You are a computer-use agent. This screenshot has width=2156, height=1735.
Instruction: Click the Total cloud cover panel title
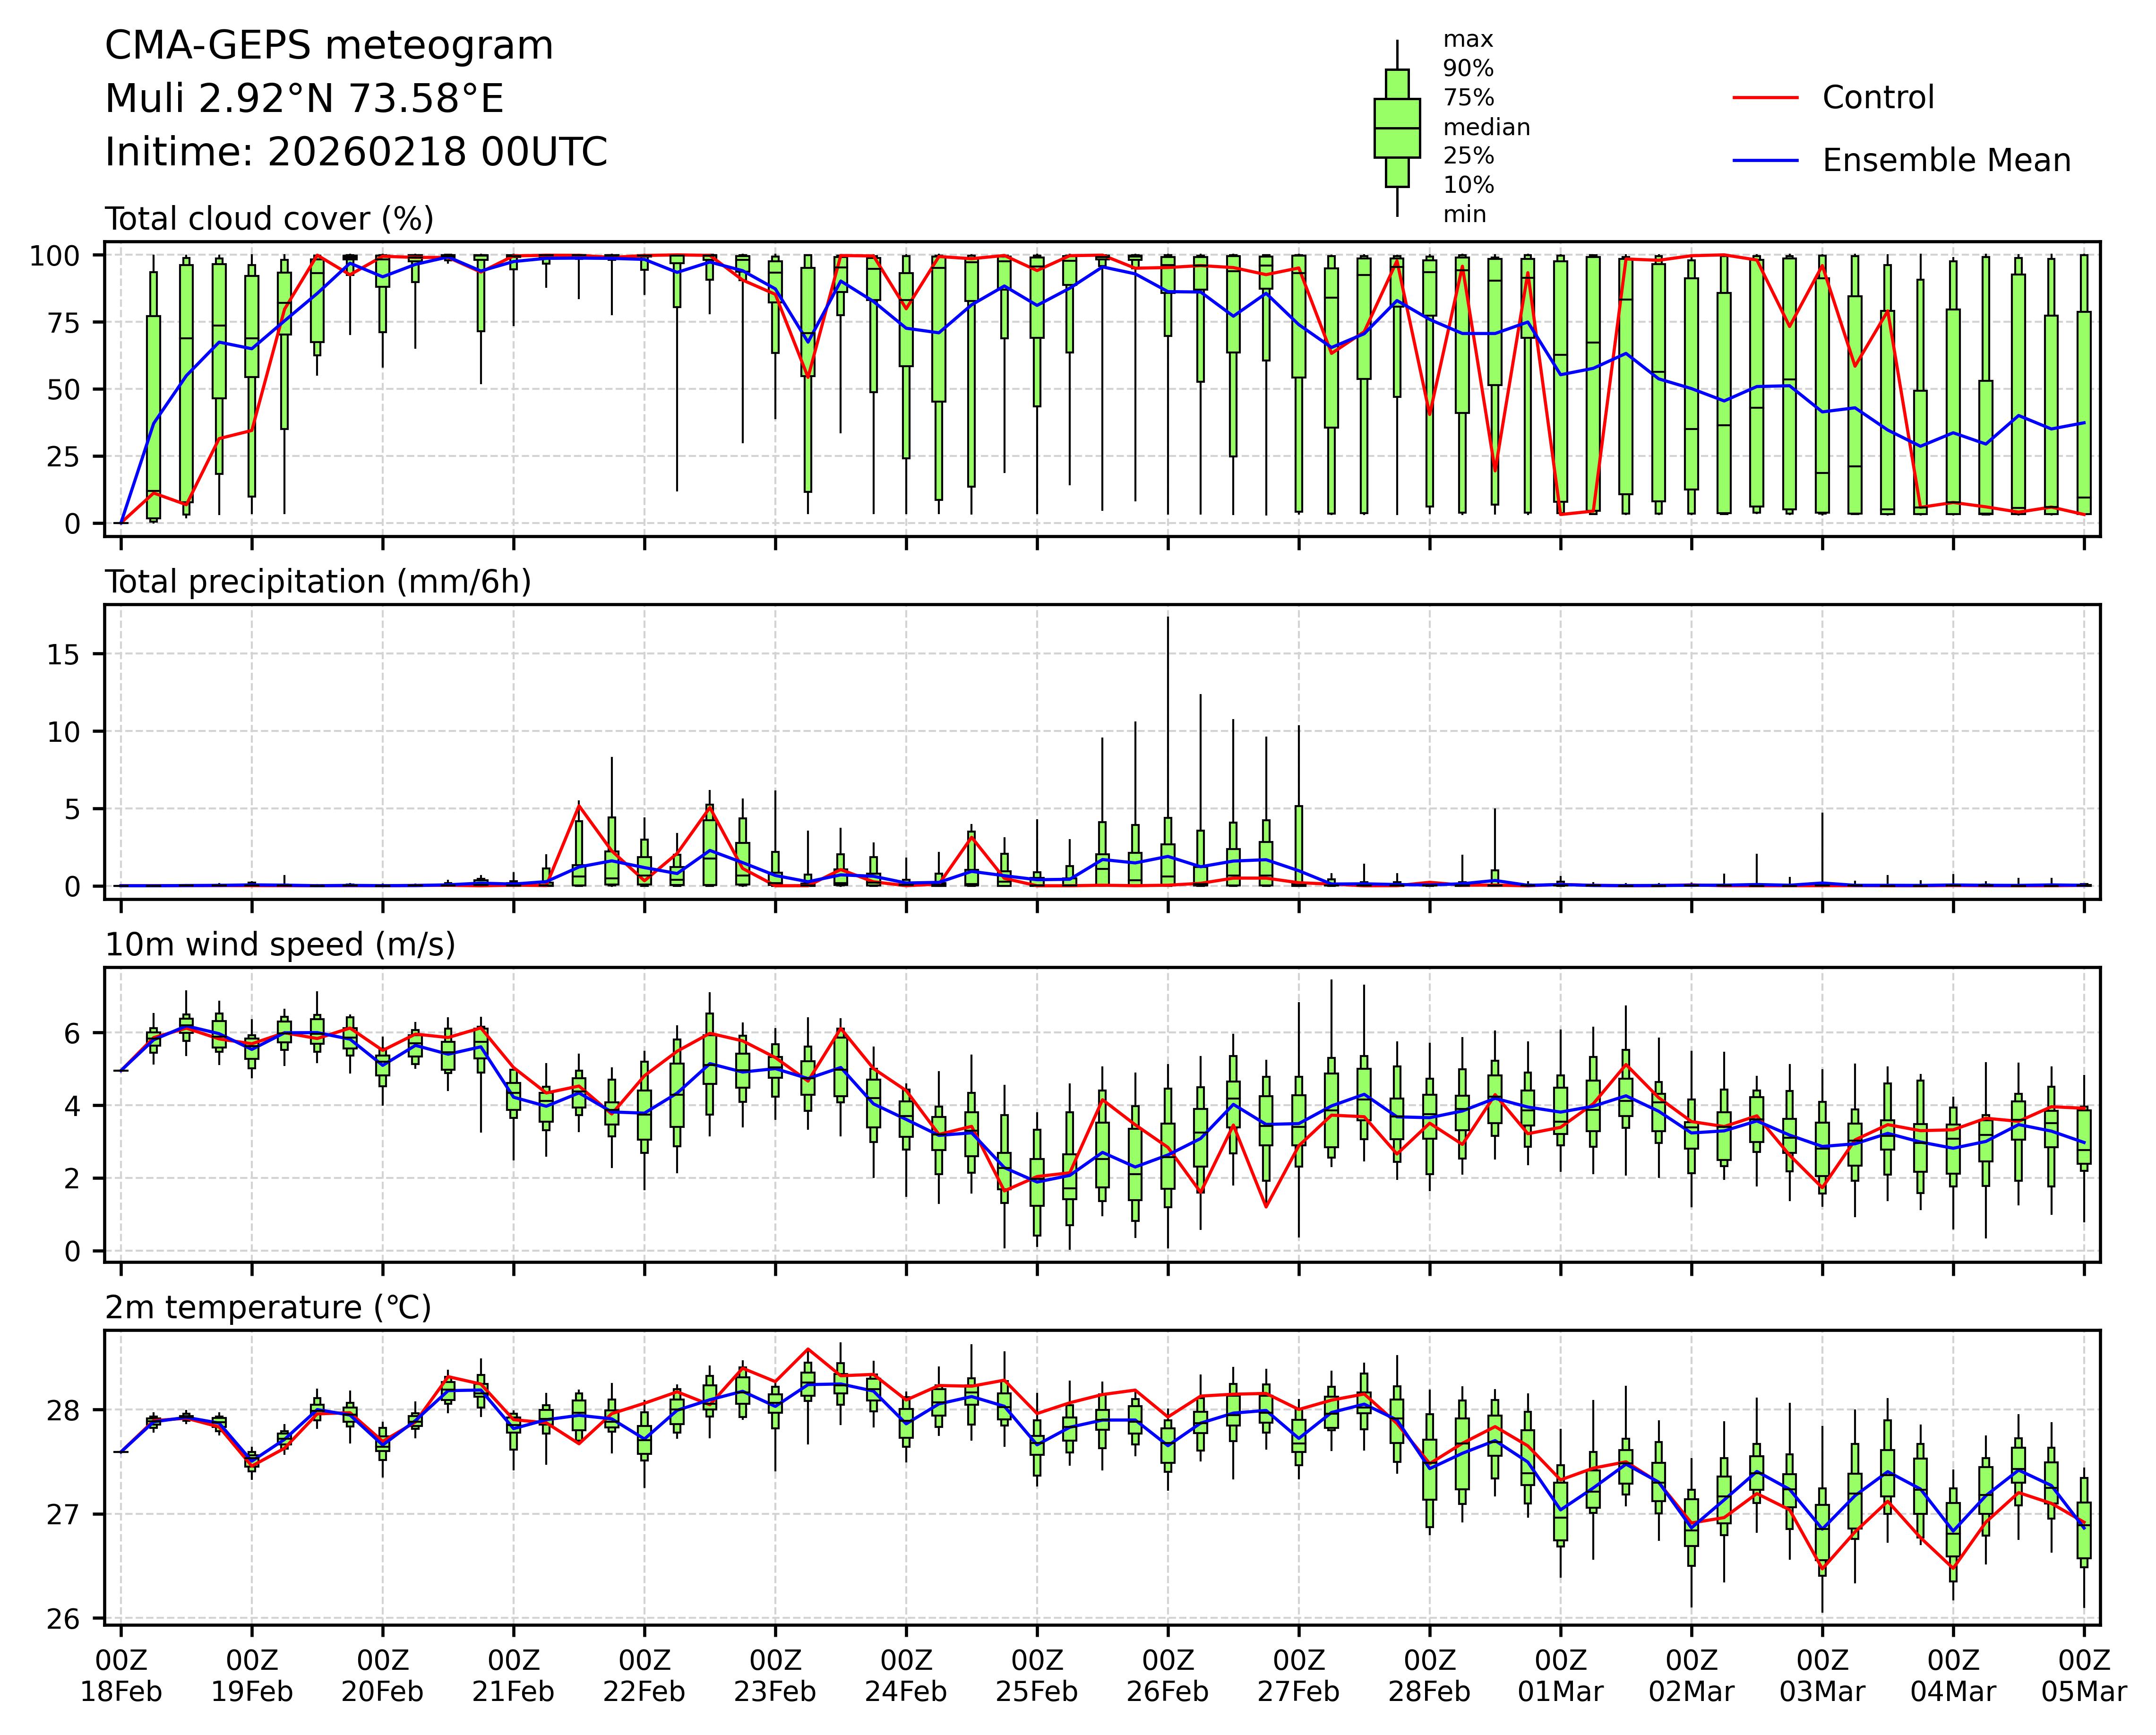click(x=269, y=219)
